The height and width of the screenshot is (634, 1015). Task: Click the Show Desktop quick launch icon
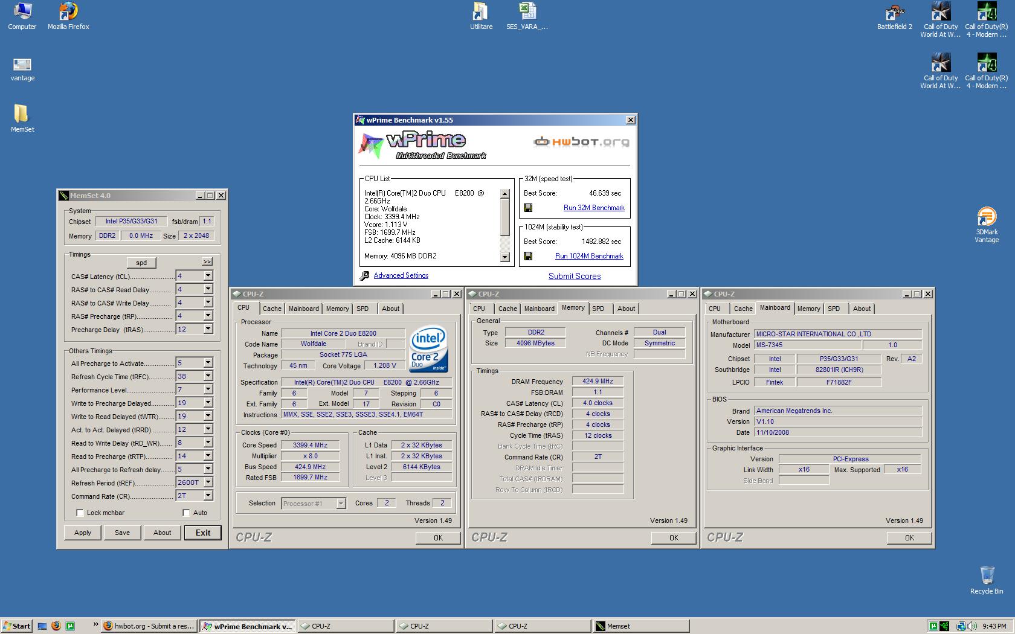point(42,626)
